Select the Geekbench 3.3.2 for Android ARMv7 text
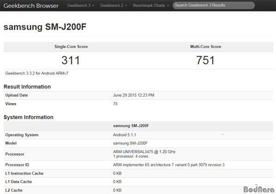This screenshot has height=194, width=276. 37,74
